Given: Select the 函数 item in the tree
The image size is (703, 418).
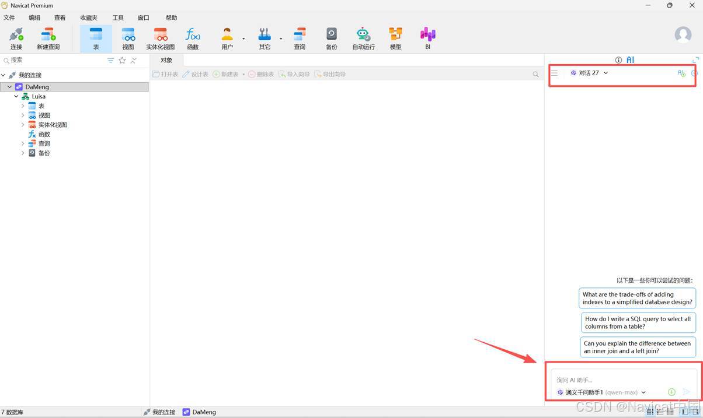Looking at the screenshot, I should click(x=39, y=134).
